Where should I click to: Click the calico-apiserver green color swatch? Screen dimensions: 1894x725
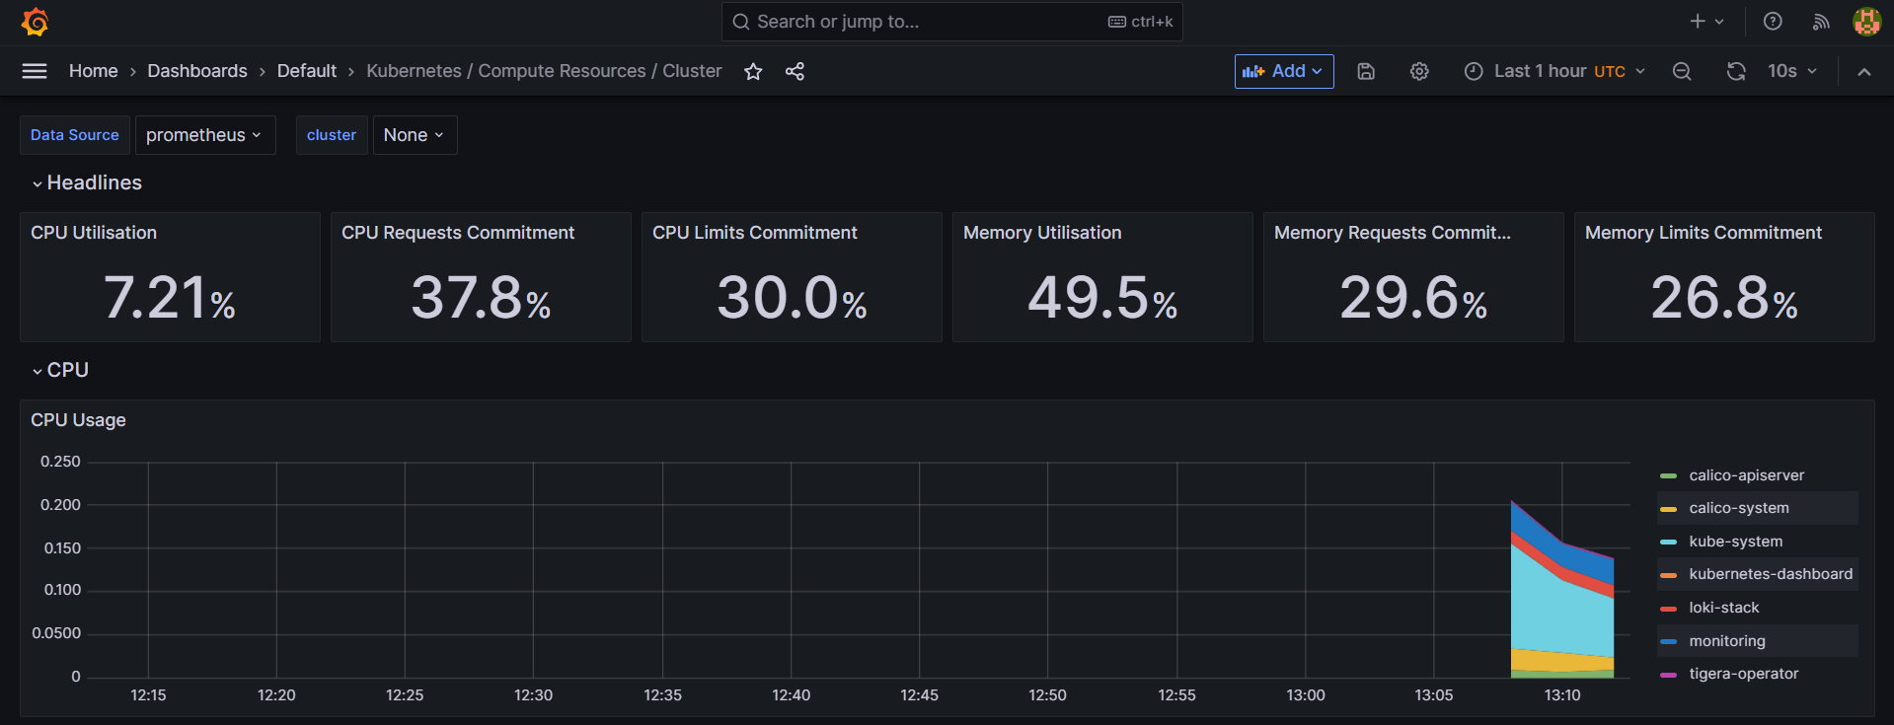coord(1668,476)
